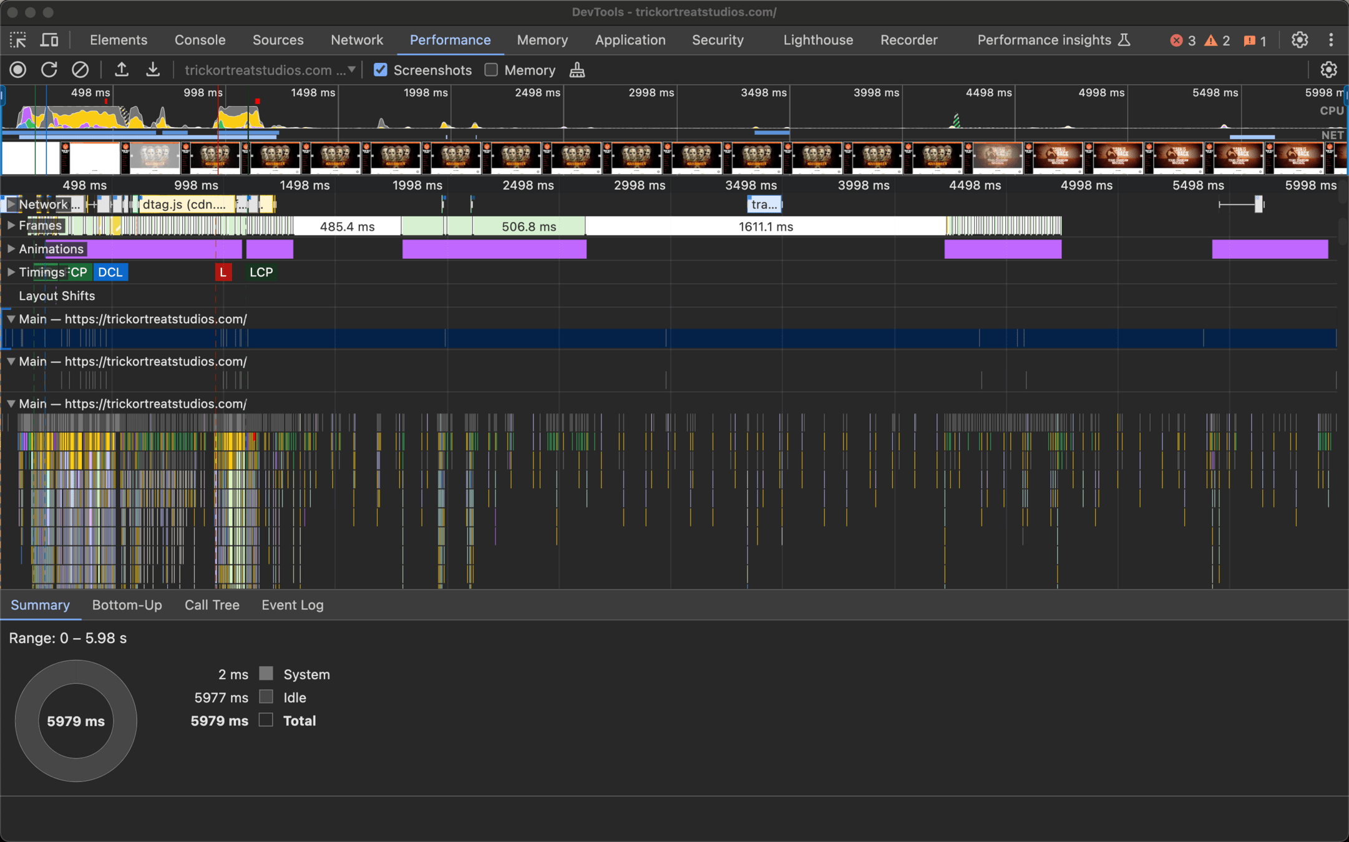Open the Bottom-Up tab
This screenshot has height=842, width=1349.
point(127,605)
